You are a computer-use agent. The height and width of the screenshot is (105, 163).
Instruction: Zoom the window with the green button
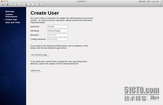[x=7, y=1]
